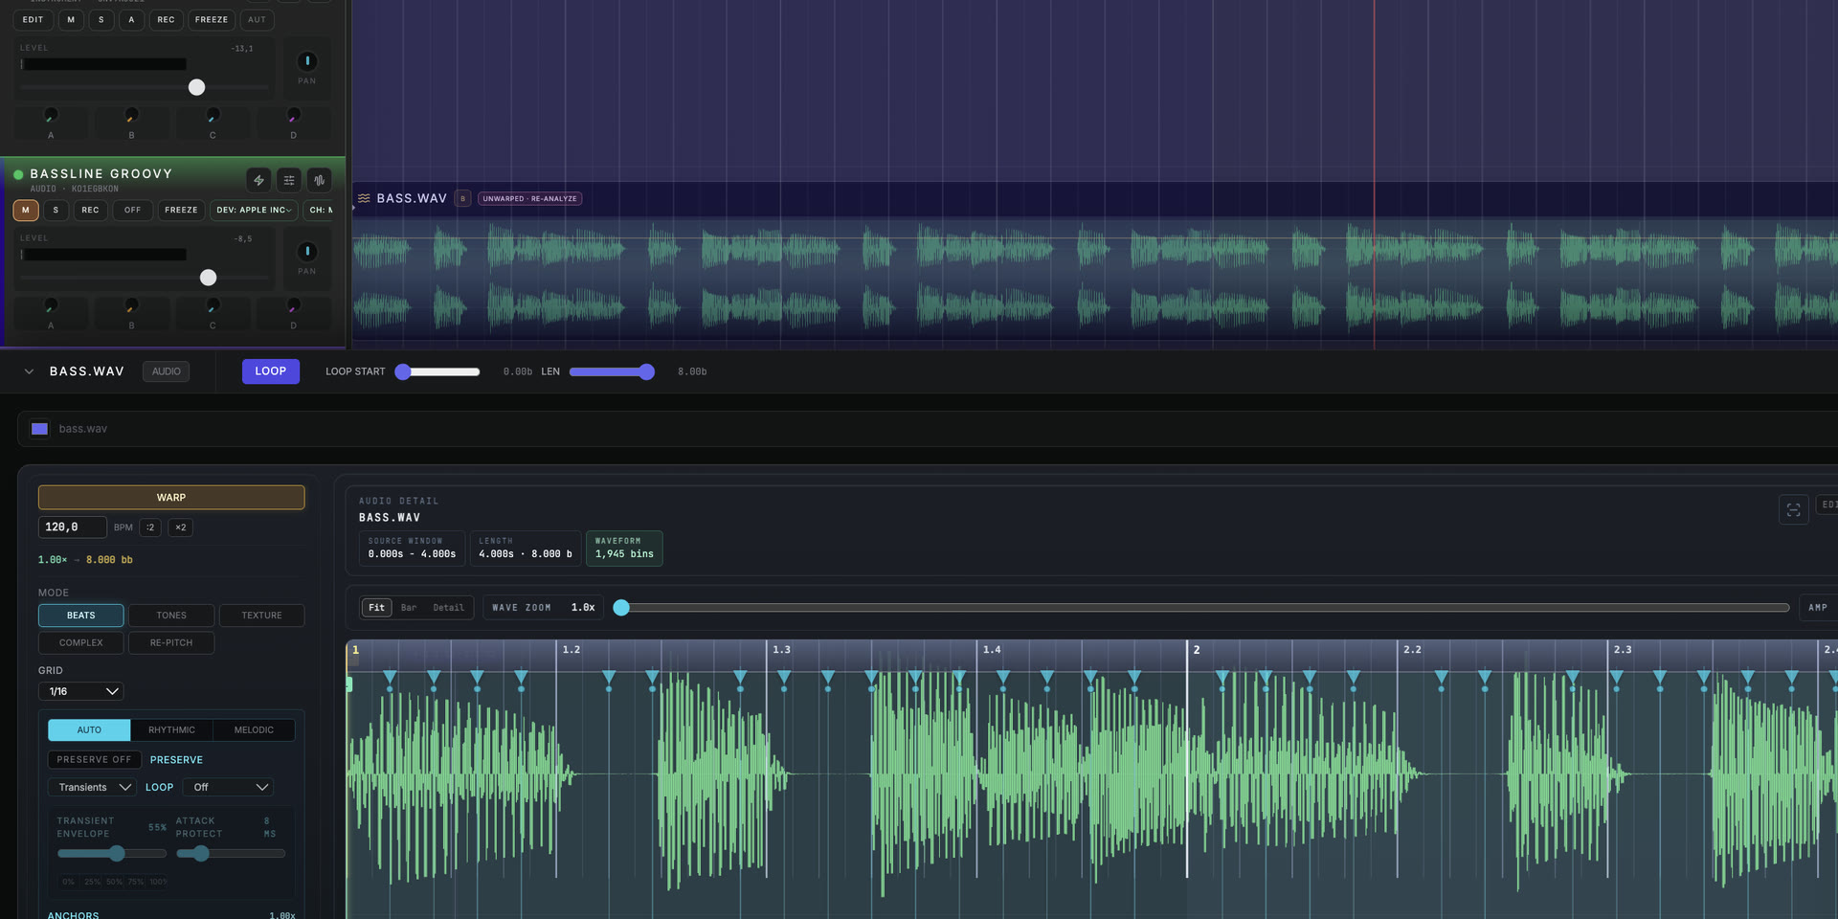Screen dimensions: 1838x919
Task: Open the CH channel dropdown on Bassline Groovy
Action: click(320, 210)
